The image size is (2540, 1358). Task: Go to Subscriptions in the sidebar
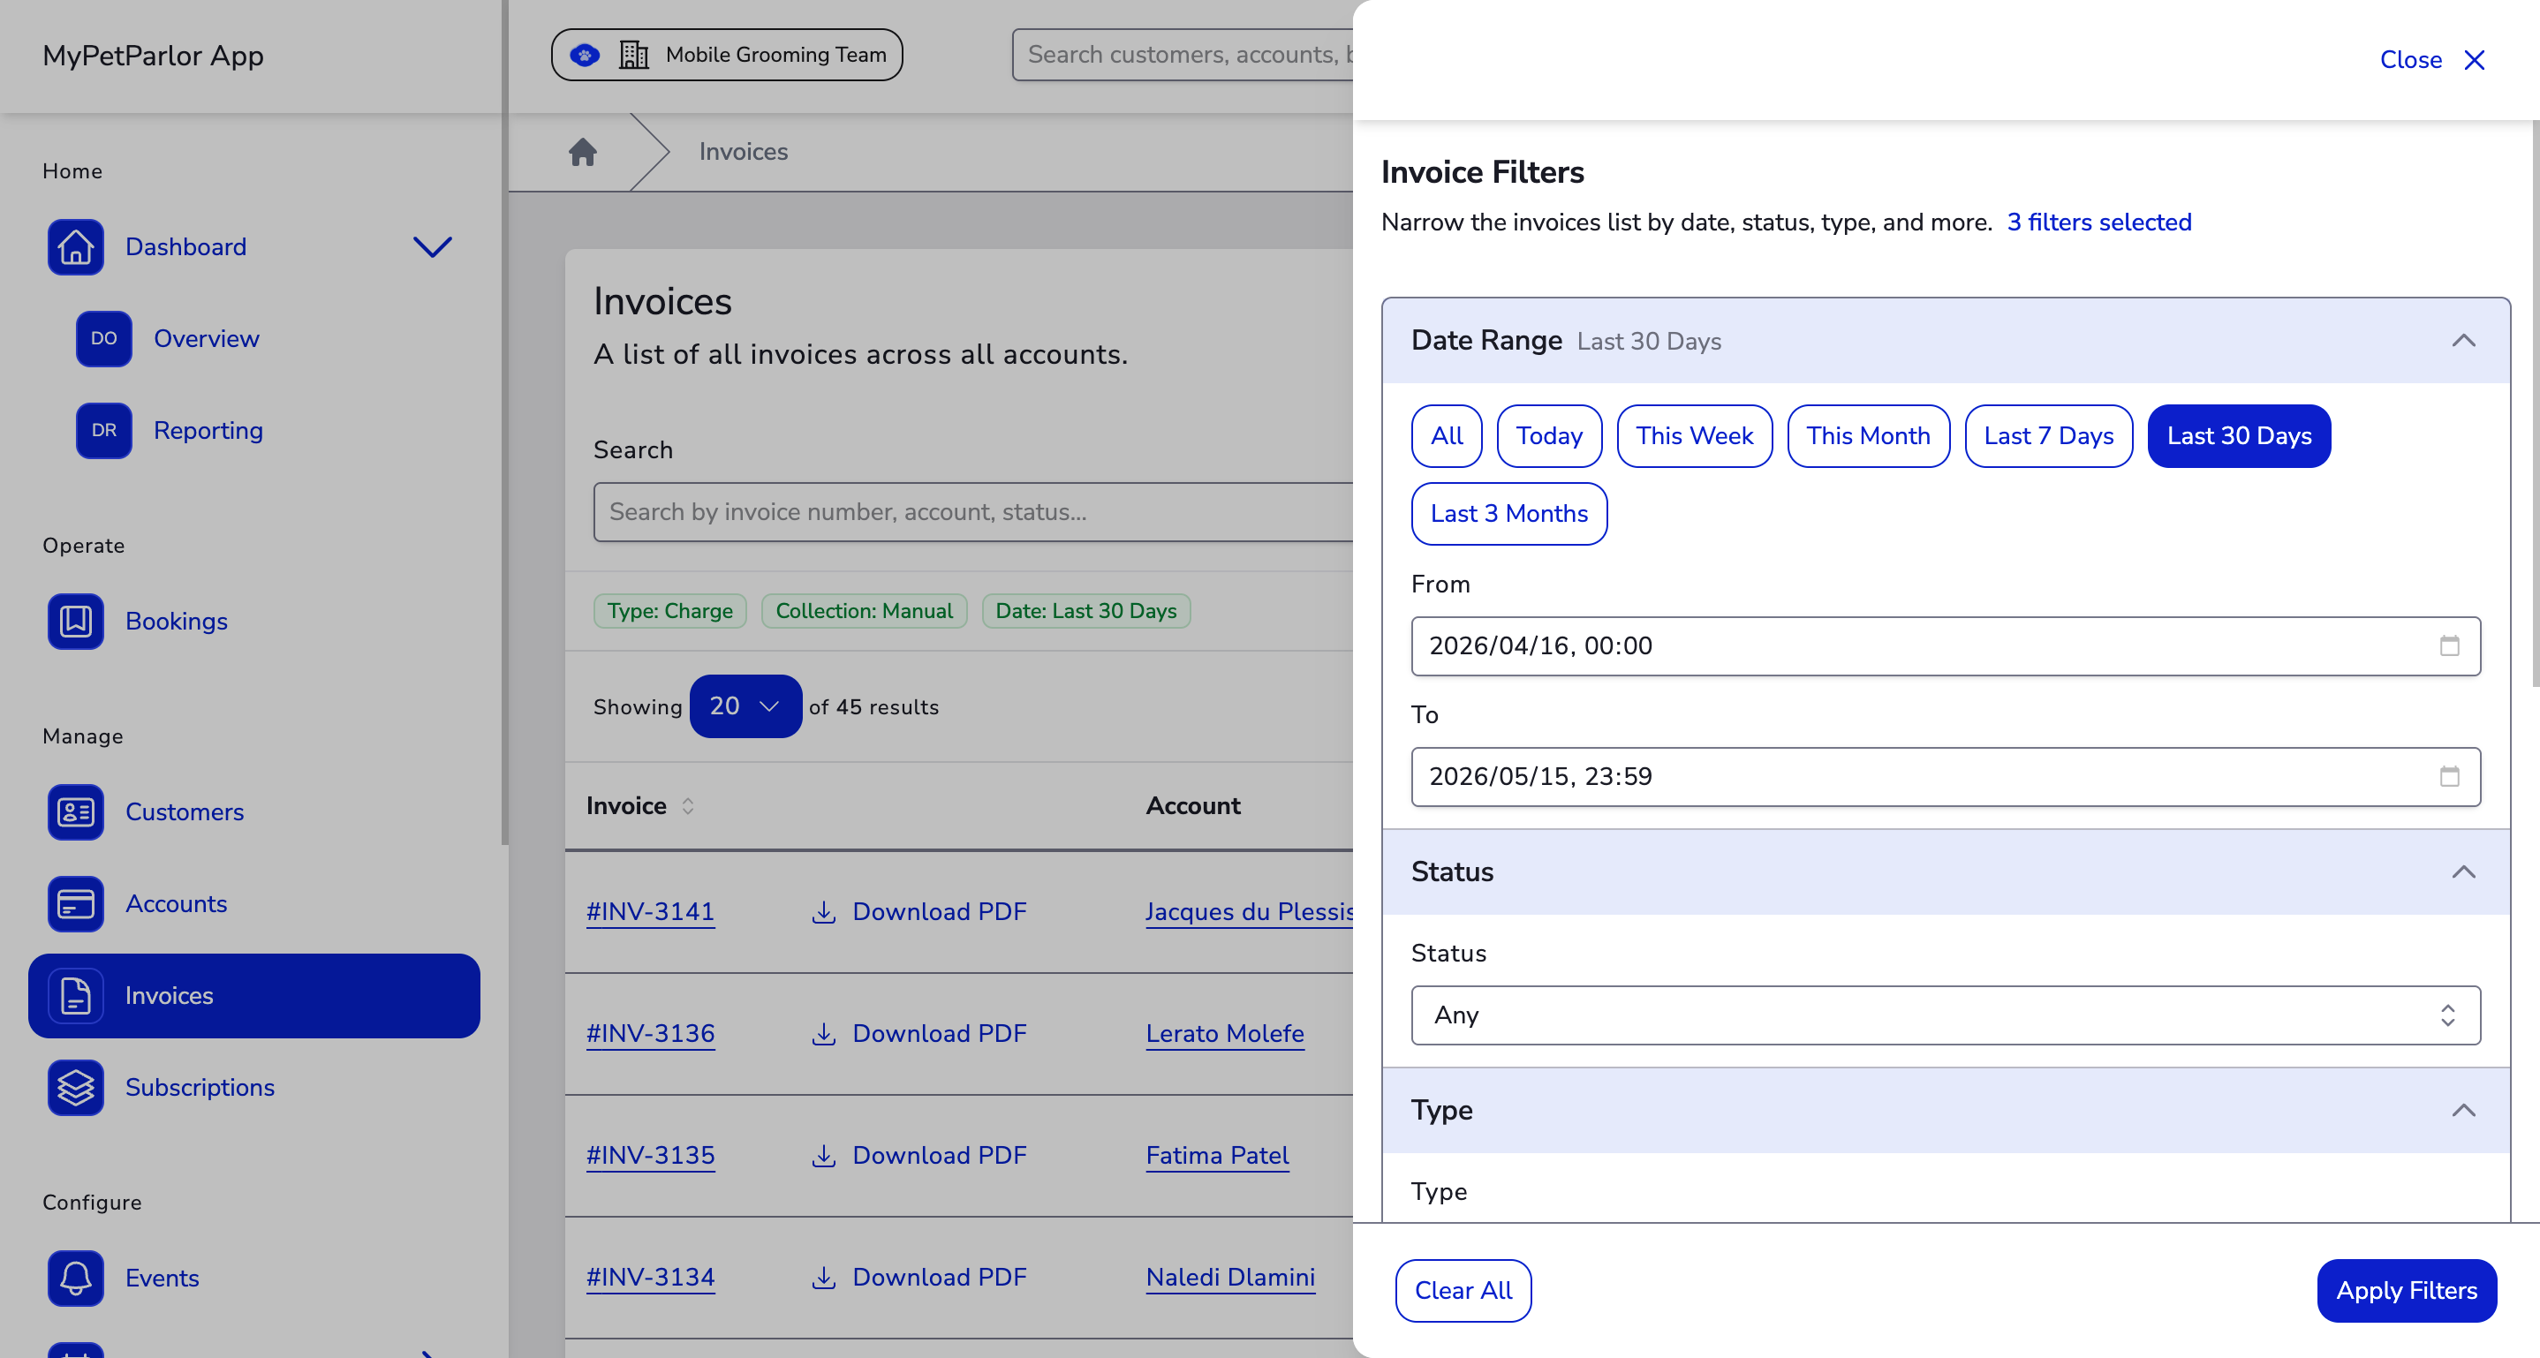200,1088
